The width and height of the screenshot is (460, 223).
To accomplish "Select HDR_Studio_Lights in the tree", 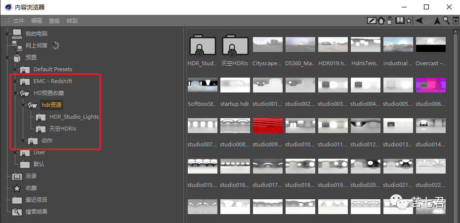I will 74,117.
